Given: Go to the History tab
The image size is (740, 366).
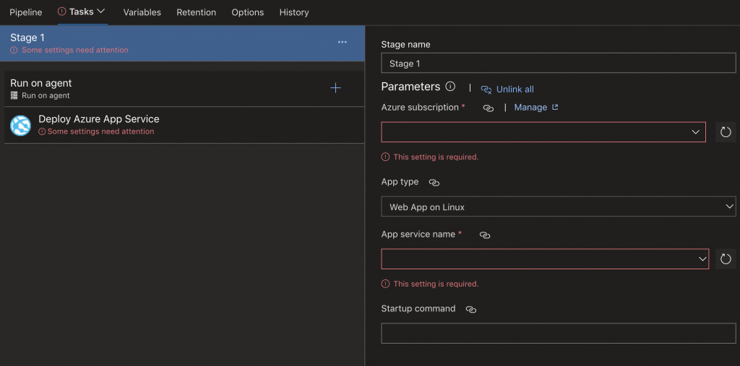Looking at the screenshot, I should (x=294, y=12).
